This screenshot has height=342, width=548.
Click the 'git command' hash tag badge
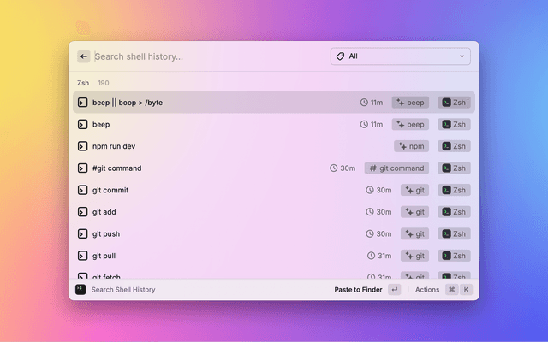point(396,168)
